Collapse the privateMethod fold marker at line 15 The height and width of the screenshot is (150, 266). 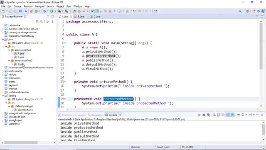(65, 82)
